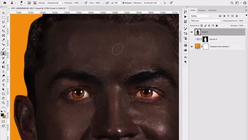Switch to the Слои tab
Viewport: 248px width, 140px height.
point(193,10)
